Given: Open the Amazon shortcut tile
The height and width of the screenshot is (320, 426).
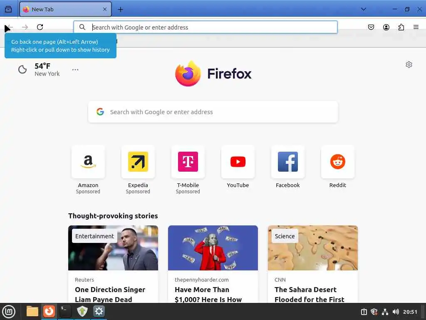Looking at the screenshot, I should pos(88,162).
